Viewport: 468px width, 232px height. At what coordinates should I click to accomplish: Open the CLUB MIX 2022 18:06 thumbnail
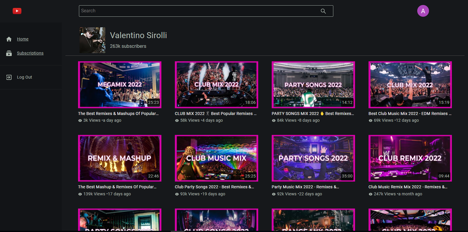(217, 85)
